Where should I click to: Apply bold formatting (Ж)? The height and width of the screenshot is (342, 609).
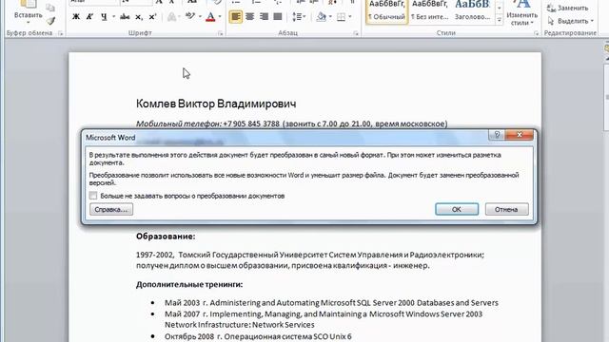(76, 17)
